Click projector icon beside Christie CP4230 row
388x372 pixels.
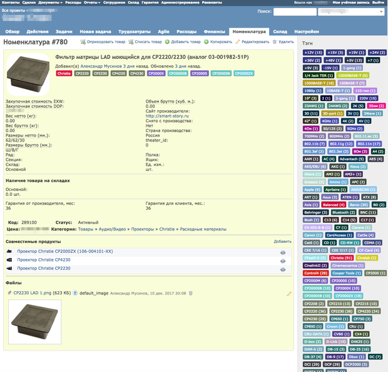[9, 260]
